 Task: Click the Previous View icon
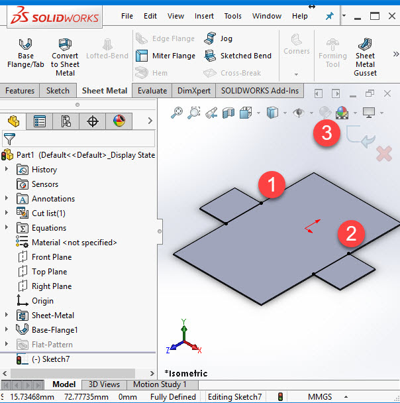211,113
